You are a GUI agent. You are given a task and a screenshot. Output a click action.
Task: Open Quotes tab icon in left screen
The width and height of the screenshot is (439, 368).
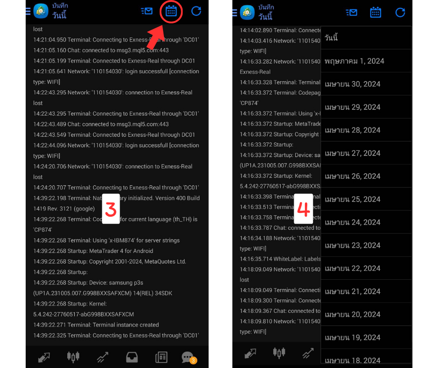coord(44,357)
